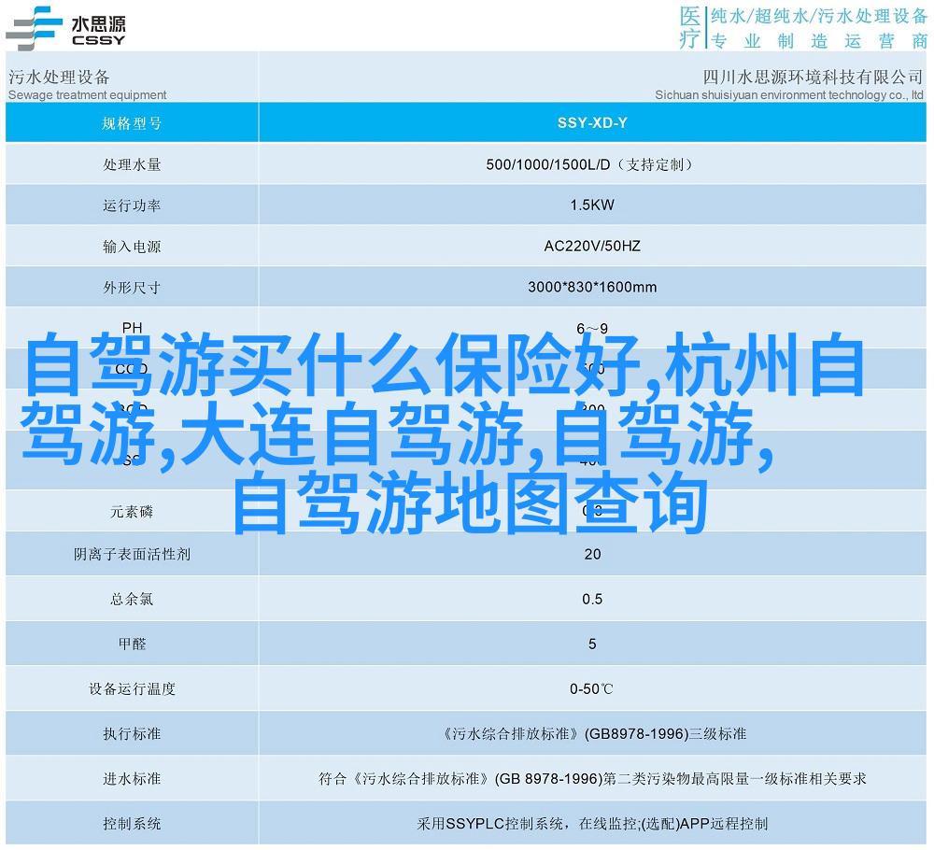Select the PH row label

coord(133,328)
